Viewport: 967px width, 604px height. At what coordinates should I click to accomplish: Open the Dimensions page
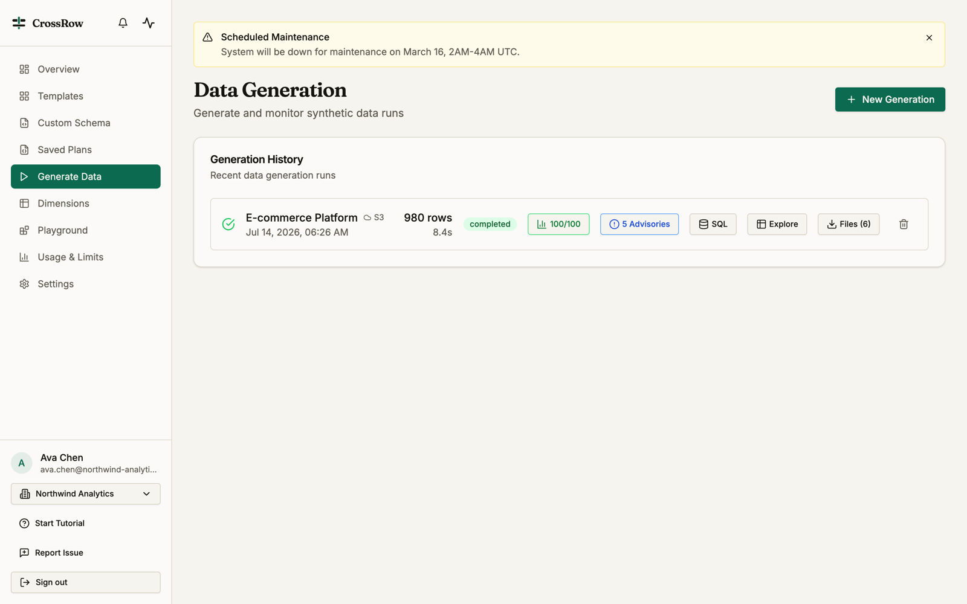pyautogui.click(x=86, y=204)
